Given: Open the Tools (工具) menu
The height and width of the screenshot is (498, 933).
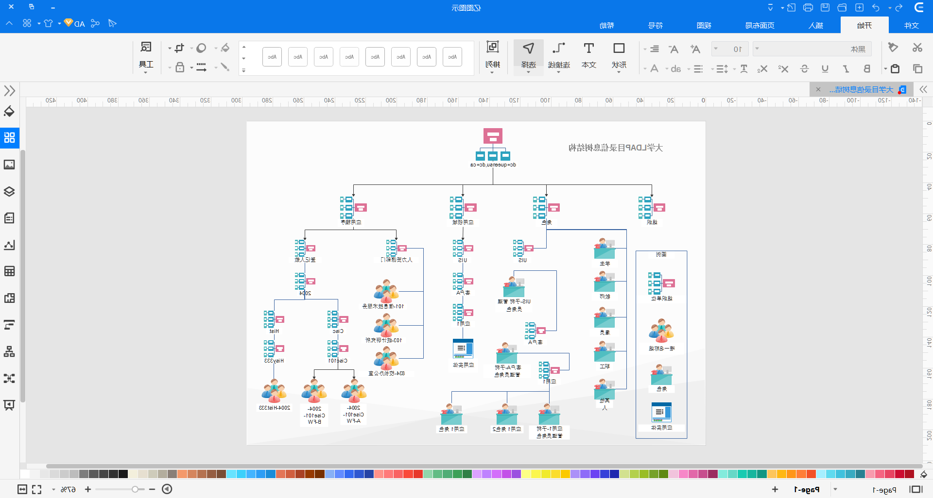Looking at the screenshot, I should coord(146,56).
